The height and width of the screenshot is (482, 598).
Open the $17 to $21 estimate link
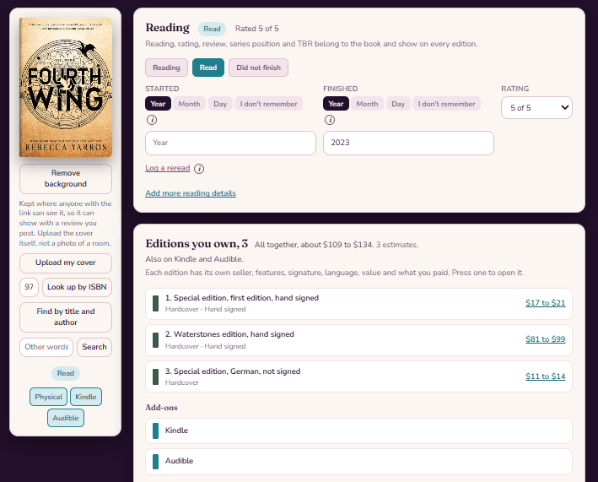(x=546, y=303)
